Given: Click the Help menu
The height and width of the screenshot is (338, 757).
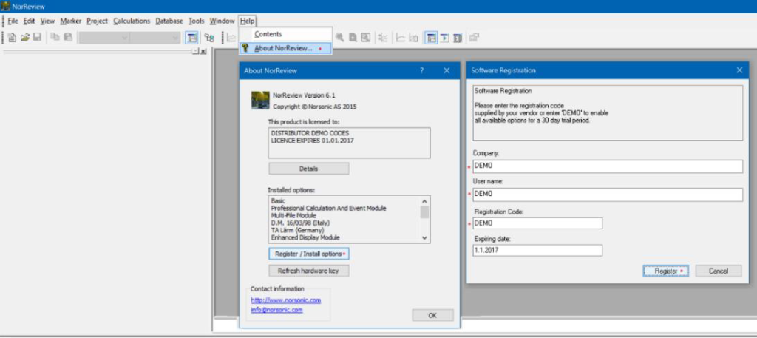Looking at the screenshot, I should pyautogui.click(x=247, y=21).
